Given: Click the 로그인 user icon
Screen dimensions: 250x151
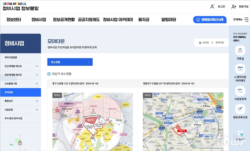Looking at the screenshot, I should pos(212,7).
